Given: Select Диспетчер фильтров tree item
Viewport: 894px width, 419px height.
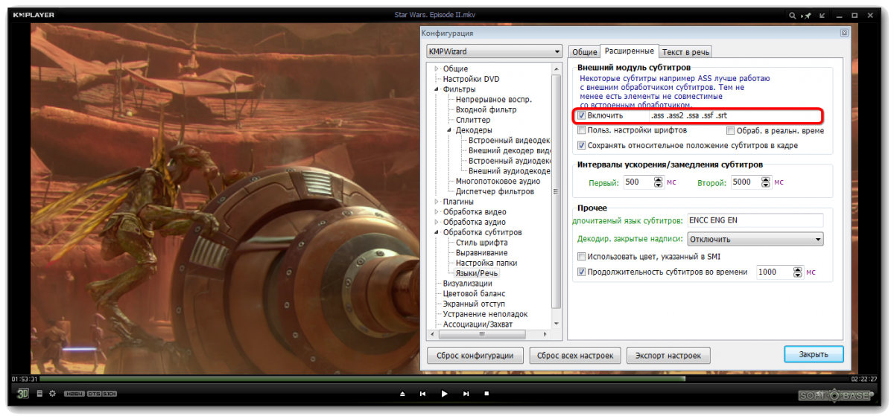Looking at the screenshot, I should pos(495,191).
